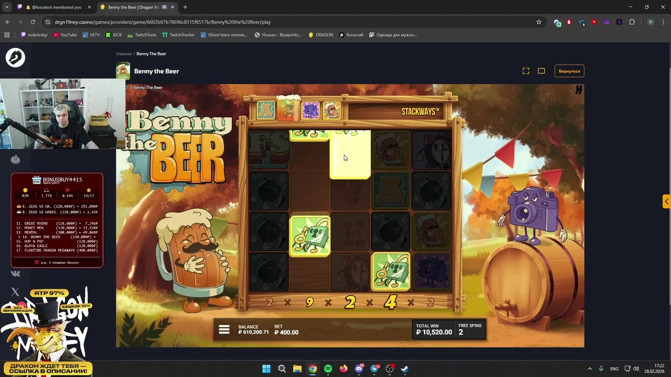Image resolution: width=671 pixels, height=377 pixels.
Task: Open the DRAGON bookmark
Action: point(320,35)
